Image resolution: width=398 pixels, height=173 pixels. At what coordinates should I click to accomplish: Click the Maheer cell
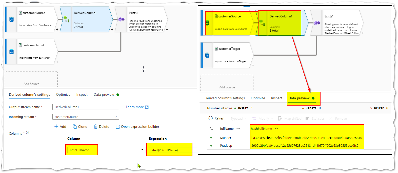click(226, 138)
